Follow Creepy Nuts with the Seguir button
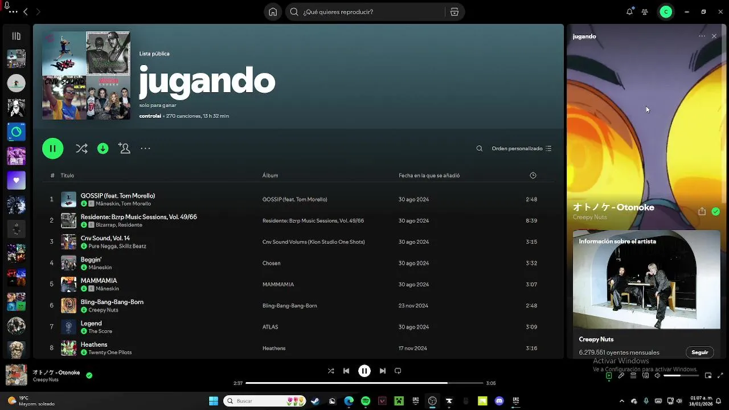Screen dimensions: 729x410 699,352
